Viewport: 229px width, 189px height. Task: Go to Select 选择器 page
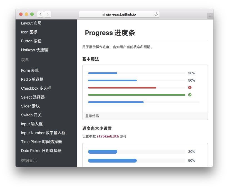click(33, 97)
